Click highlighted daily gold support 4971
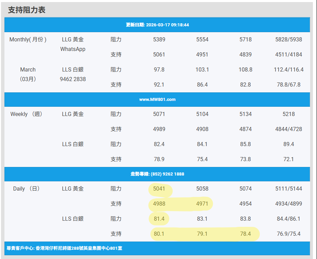The height and width of the screenshot is (259, 317). click(202, 204)
